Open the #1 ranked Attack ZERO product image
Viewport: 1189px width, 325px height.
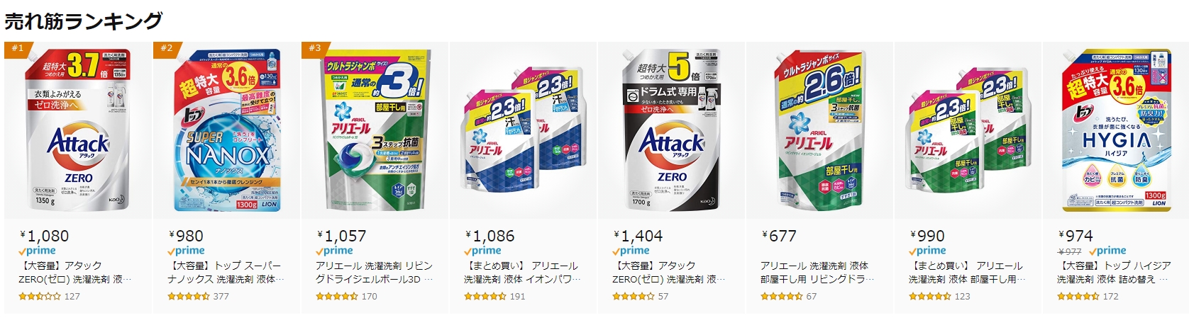point(78,131)
